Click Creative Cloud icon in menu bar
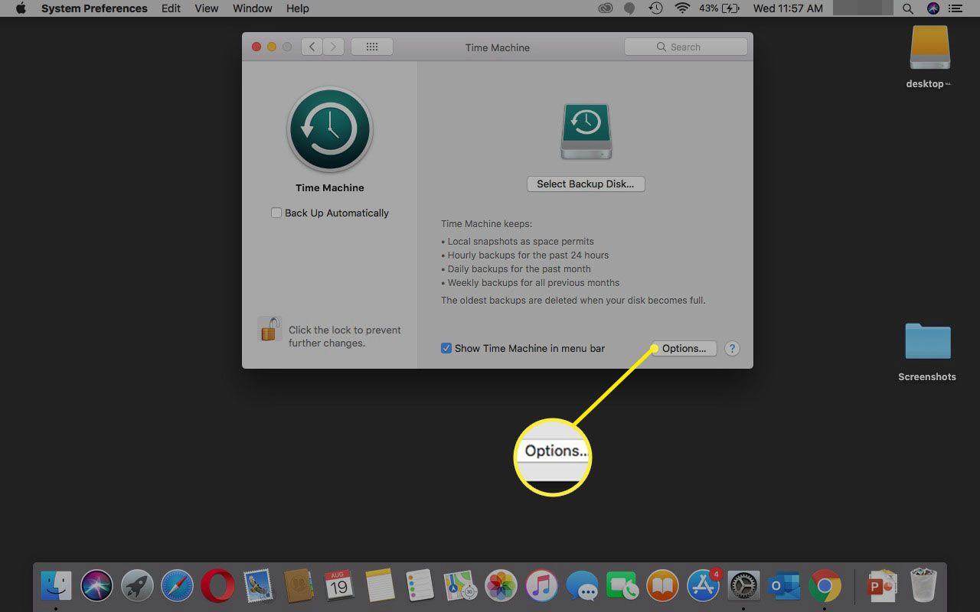This screenshot has height=612, width=980. click(606, 8)
